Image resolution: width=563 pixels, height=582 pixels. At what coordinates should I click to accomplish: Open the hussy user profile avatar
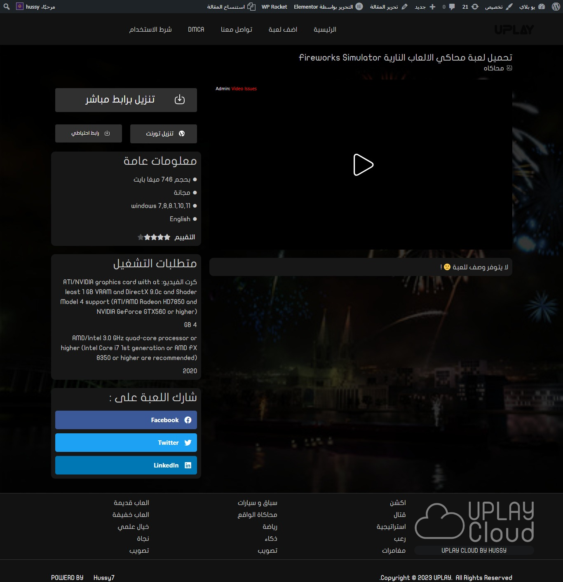[x=19, y=7]
